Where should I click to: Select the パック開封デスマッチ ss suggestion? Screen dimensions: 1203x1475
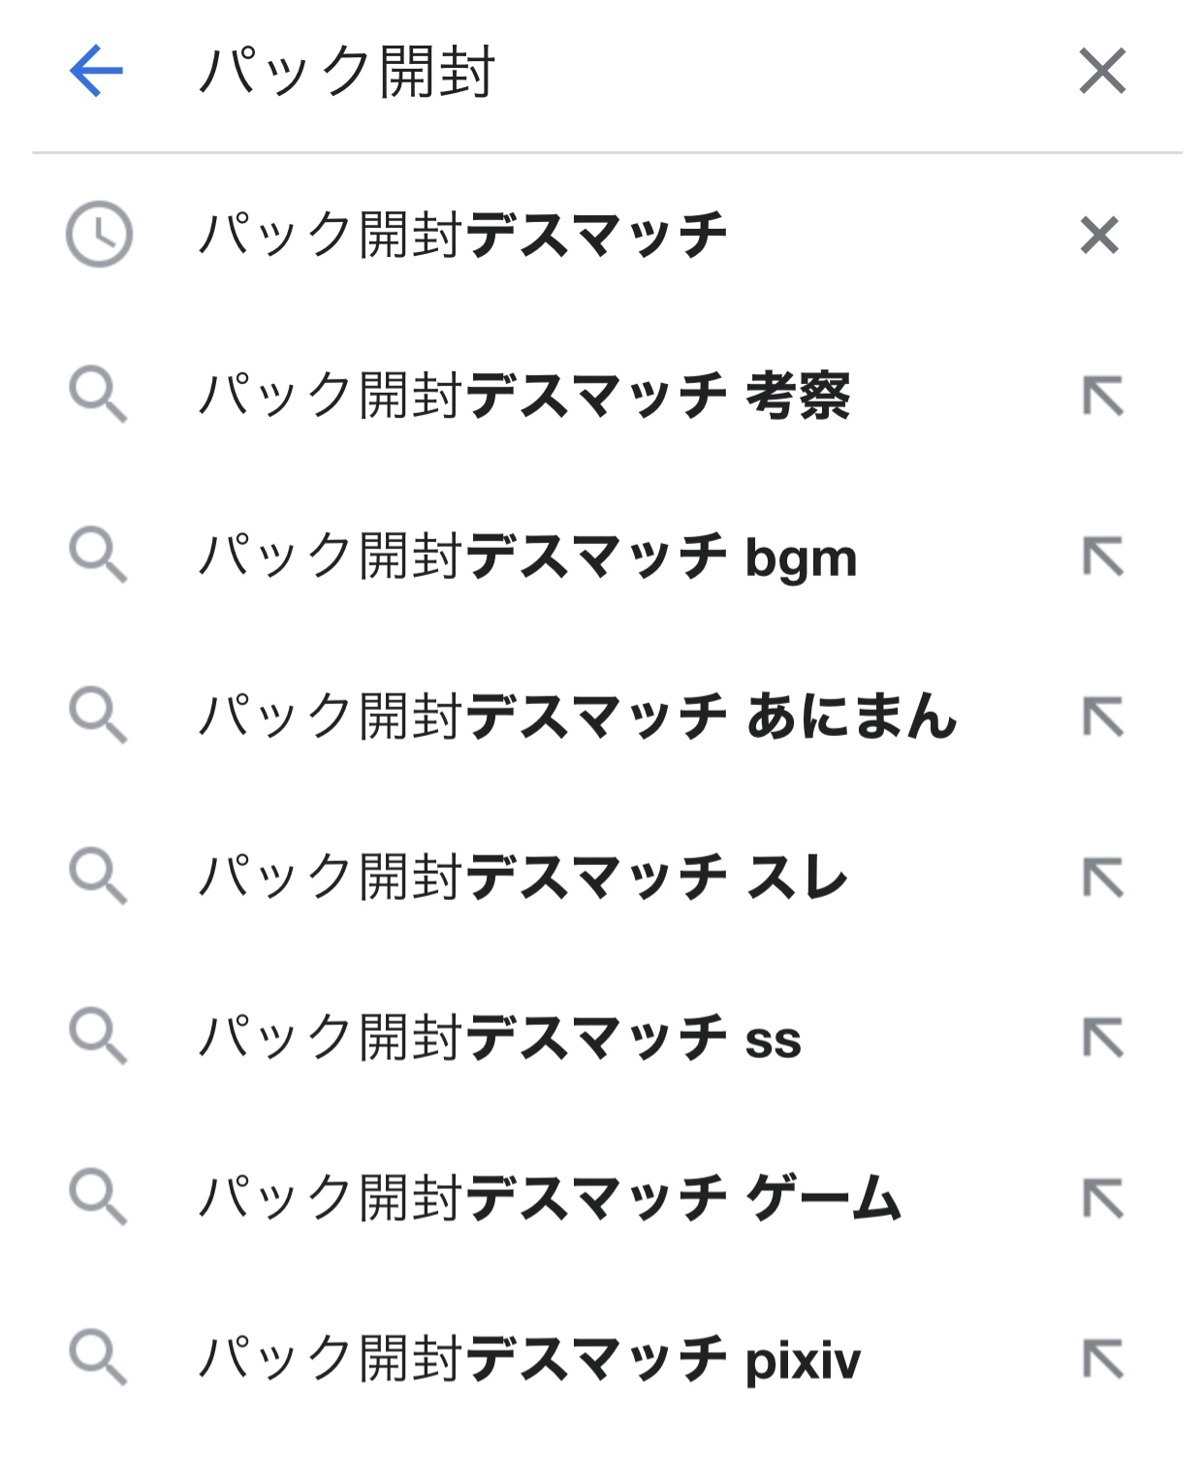click(499, 1038)
